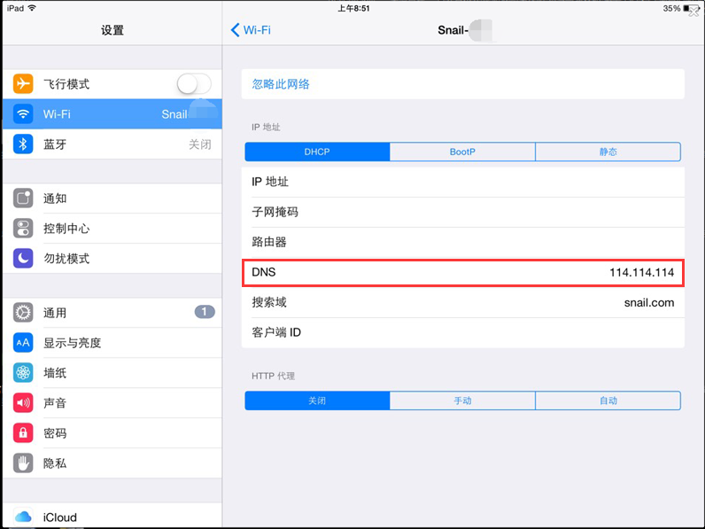This screenshot has height=529, width=705.
Task: Set HTTP proxy to Auto (自动)
Action: coord(608,401)
